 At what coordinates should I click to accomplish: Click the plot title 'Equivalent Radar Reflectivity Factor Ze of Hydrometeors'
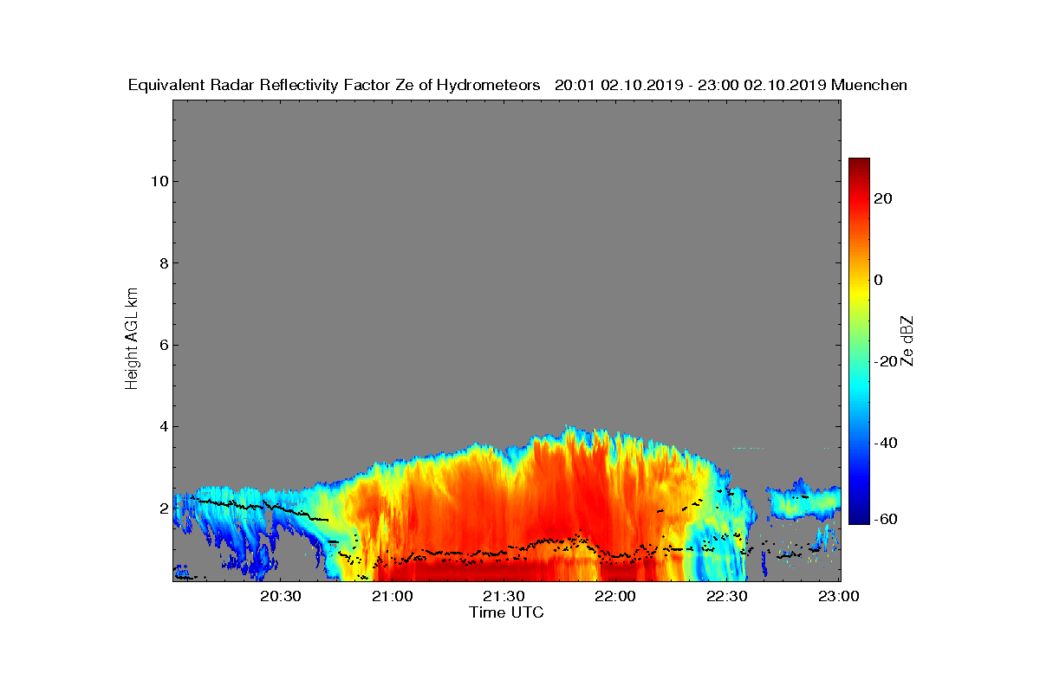click(335, 85)
